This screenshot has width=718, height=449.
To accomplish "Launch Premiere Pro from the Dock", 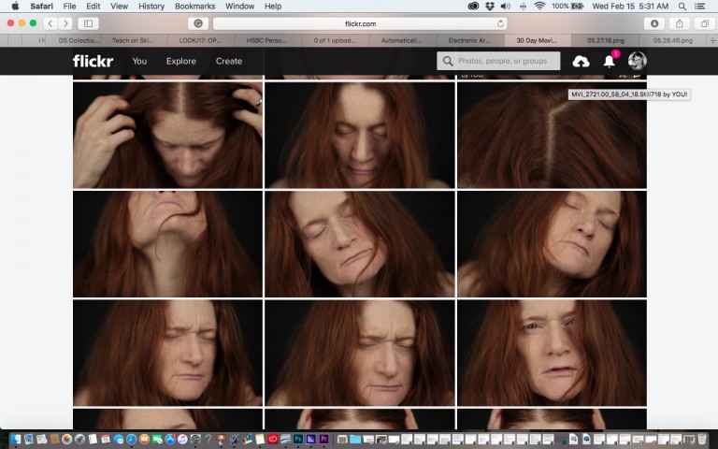I will (323, 440).
